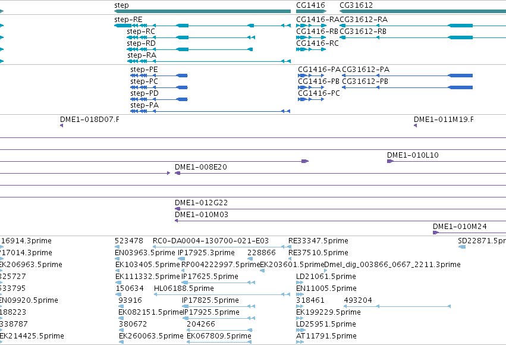Click the CG1416-PB protein label
Image resolution: width=506 pixels, height=345 pixels.
click(319, 81)
